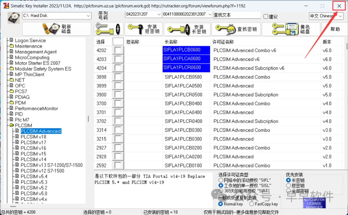Click the SIFLA1PLCA0600 cell
Screen dimensions: 348x215
pyautogui.click(x=186, y=59)
